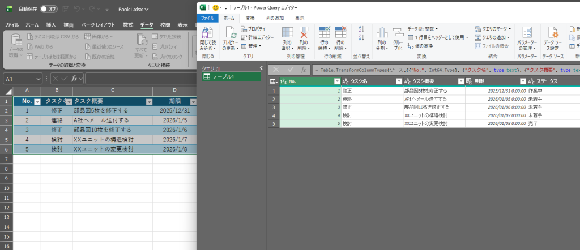Collapse the クエリ pane with the chevron
Screen dimensions: 580x250
pyautogui.click(x=261, y=68)
